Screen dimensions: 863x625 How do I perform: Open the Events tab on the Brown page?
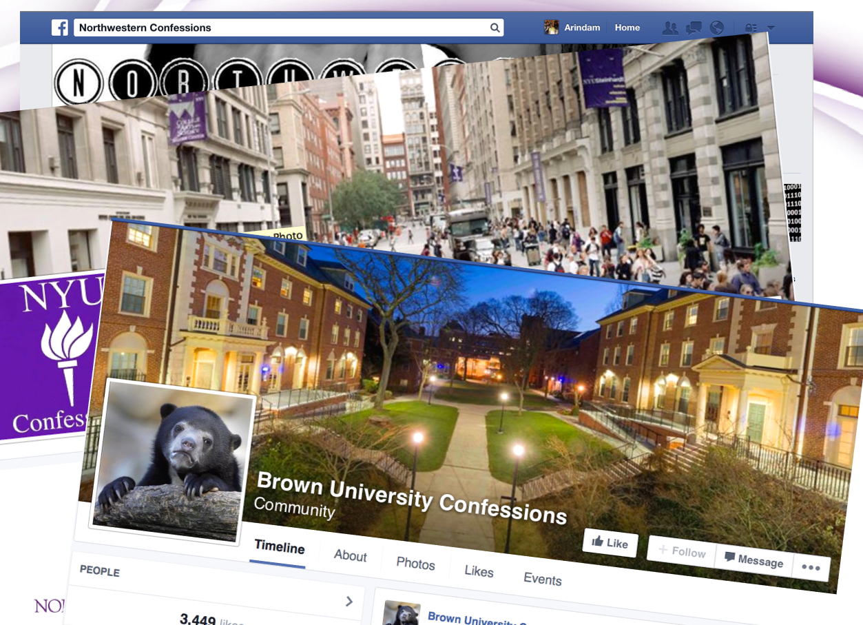pyautogui.click(x=543, y=579)
